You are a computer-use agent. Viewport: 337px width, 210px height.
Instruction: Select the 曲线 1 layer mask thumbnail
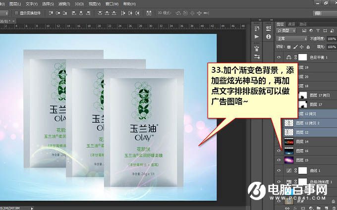tap(303, 170)
